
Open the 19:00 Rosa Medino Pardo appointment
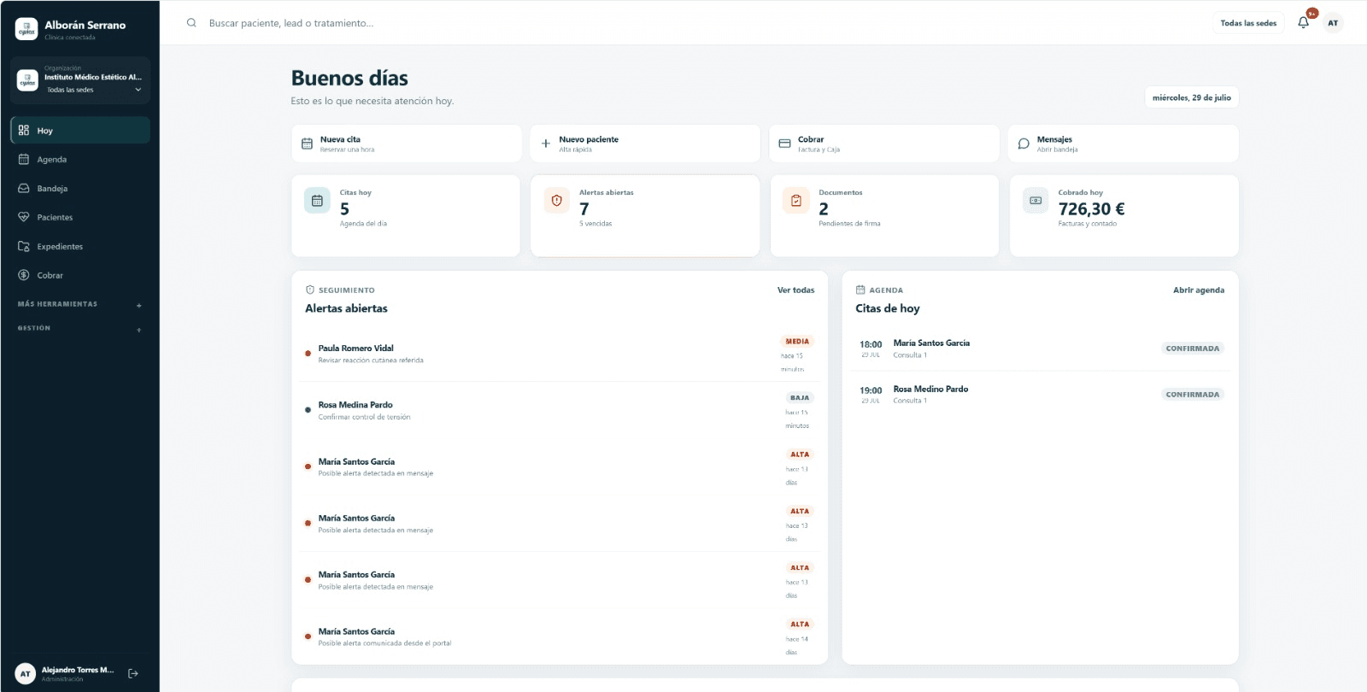tap(1041, 395)
